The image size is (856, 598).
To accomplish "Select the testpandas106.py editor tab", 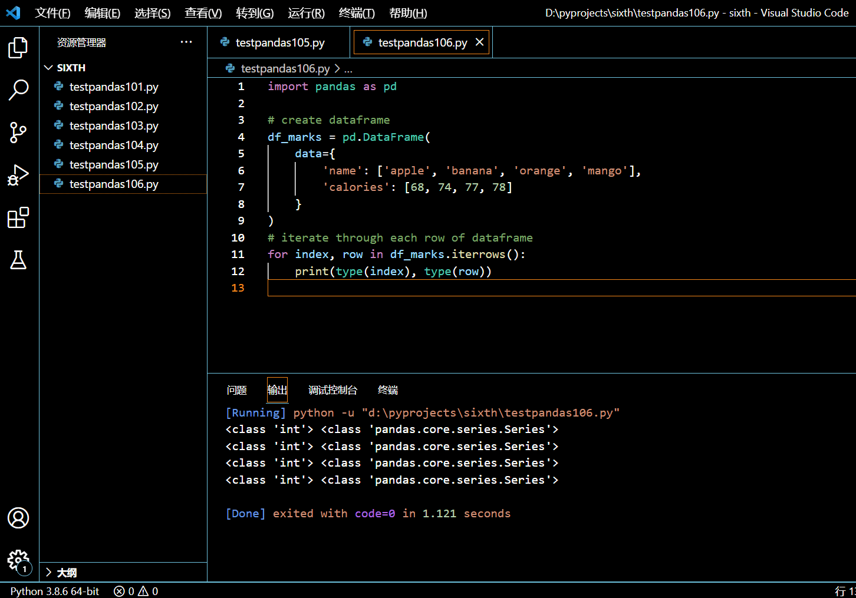I will pos(421,42).
